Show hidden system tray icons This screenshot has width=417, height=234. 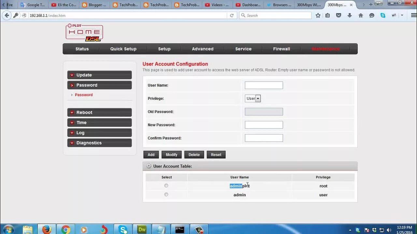tap(350, 230)
